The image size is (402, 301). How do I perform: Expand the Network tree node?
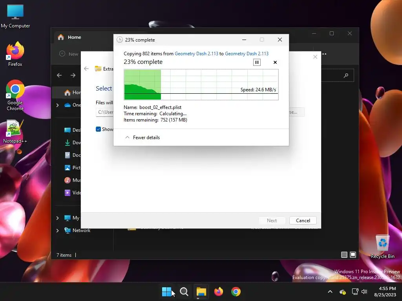pos(57,230)
